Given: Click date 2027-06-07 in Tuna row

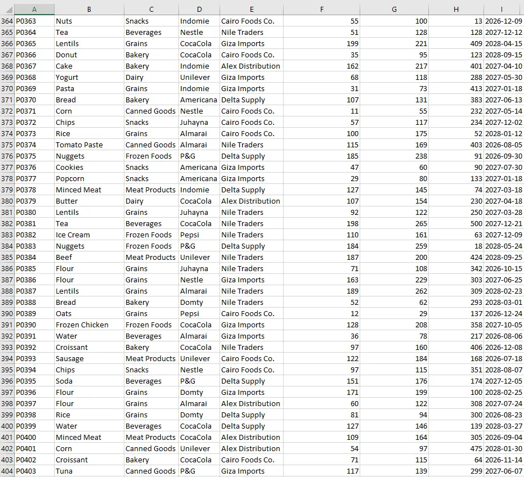Looking at the screenshot, I should tap(504, 471).
